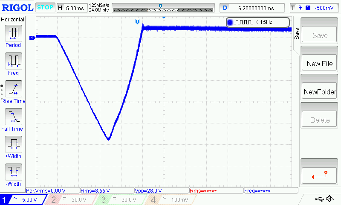This screenshot has height=205, width=341.
Task: Click the waveform memory position overview bar
Action: (162, 8)
